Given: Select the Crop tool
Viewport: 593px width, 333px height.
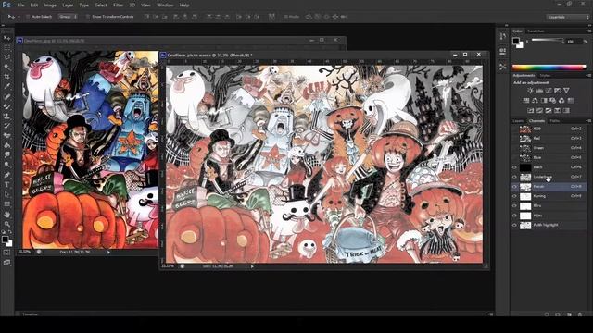Looking at the screenshot, I should [6, 77].
